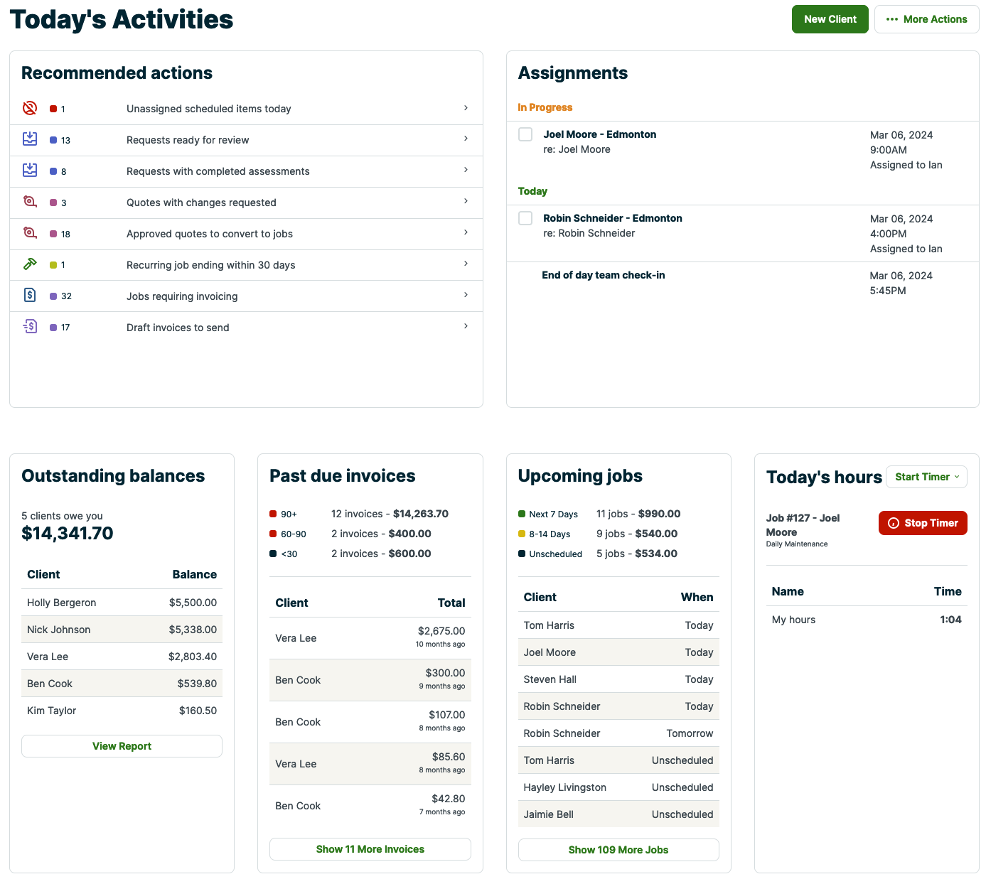Click the jobs requiring invoicing dollar icon
This screenshot has width=986, height=879.
tap(29, 295)
